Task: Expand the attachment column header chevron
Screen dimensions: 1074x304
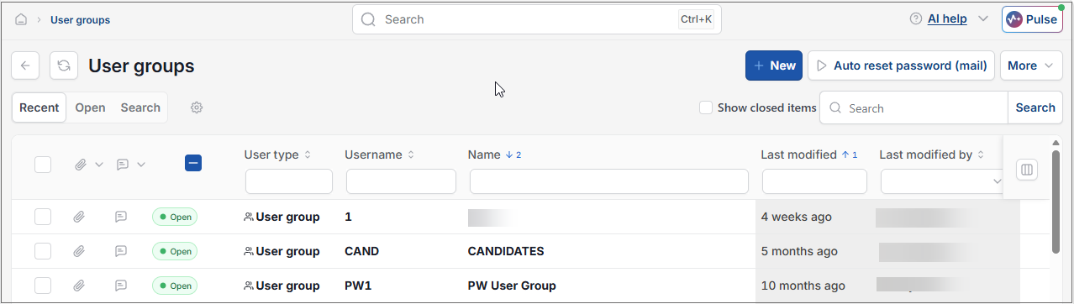Action: click(99, 165)
